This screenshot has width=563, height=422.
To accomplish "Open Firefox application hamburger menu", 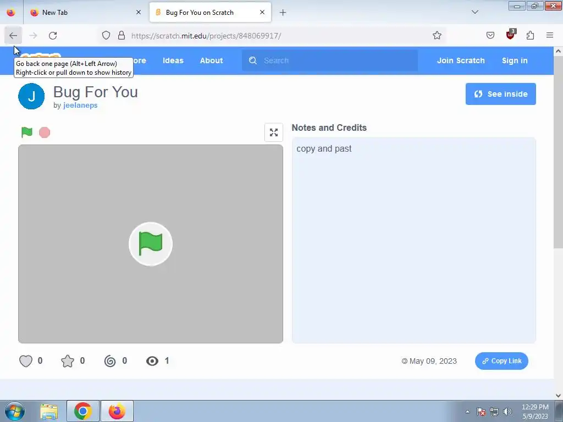I will click(x=550, y=36).
